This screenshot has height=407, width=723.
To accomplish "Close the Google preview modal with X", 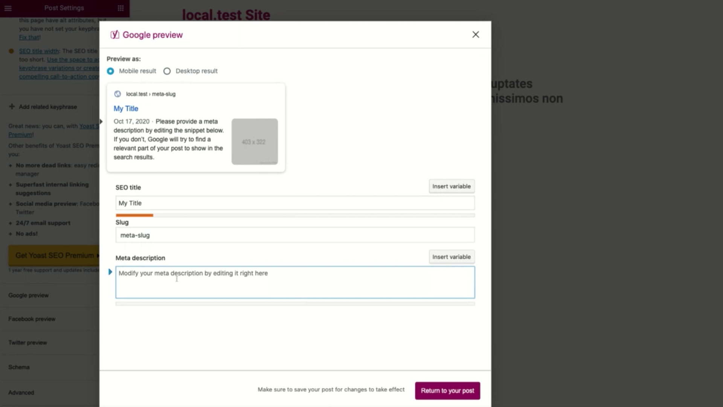I will [x=476, y=35].
